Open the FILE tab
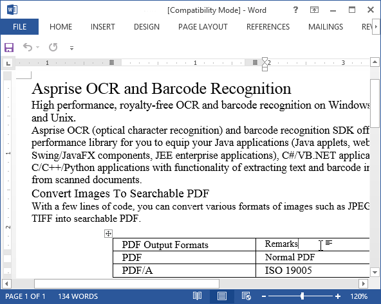Screen dimensions: 381x304 pos(19,27)
